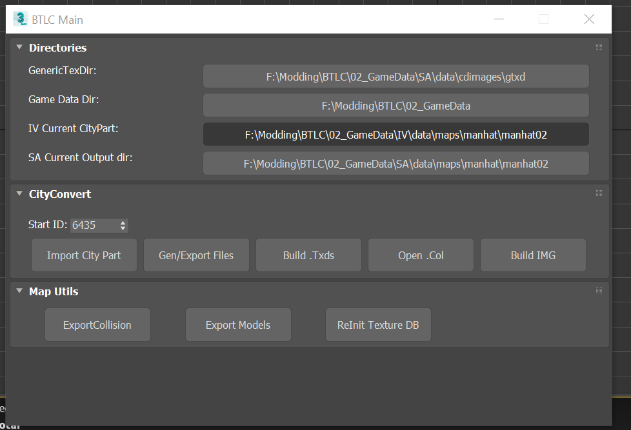Click the CityConvert rollout grip icon

[x=599, y=193]
